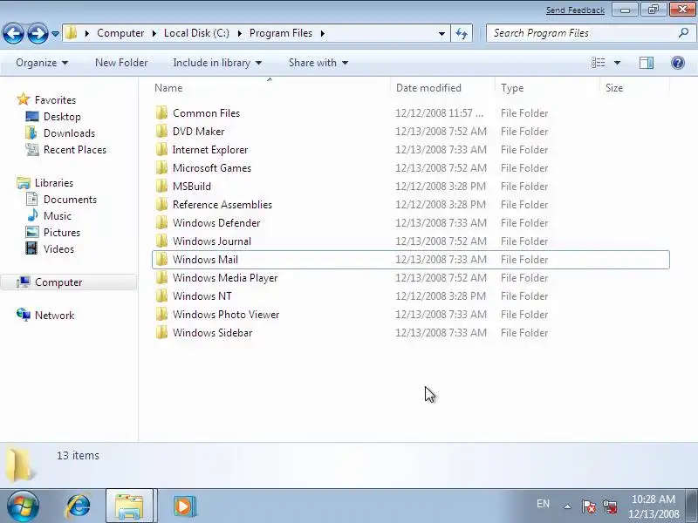Open Help with the question mark icon
The image size is (698, 523).
(x=678, y=63)
